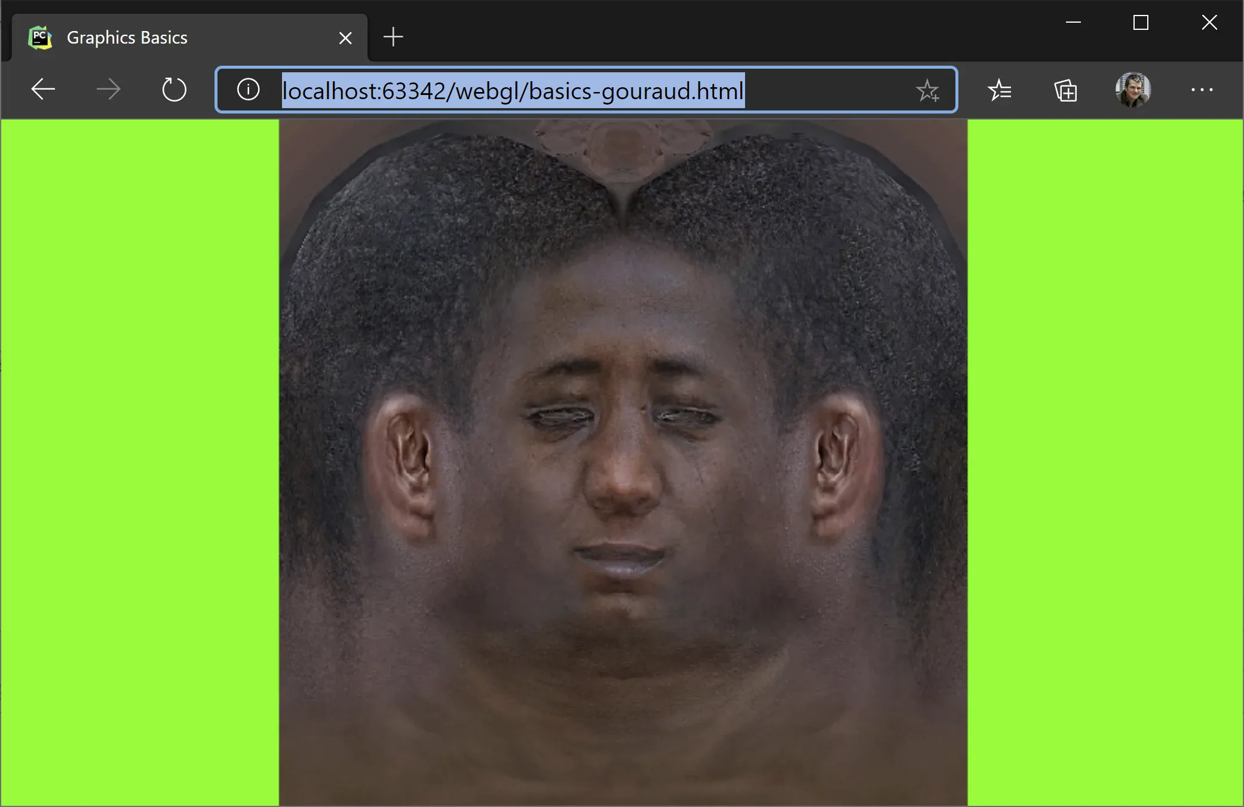Open the user profile menu

pos(1133,90)
